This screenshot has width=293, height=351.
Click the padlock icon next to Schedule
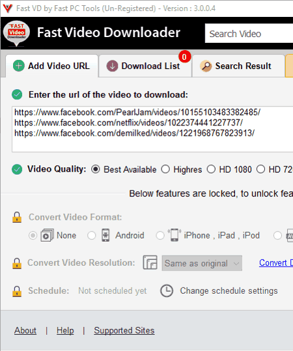pyautogui.click(x=17, y=291)
